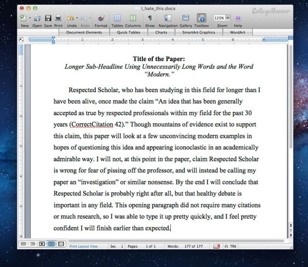The width and height of the screenshot is (308, 267).
Task: Open the Zoom percentage dropdown arrow
Action: coord(228,18)
